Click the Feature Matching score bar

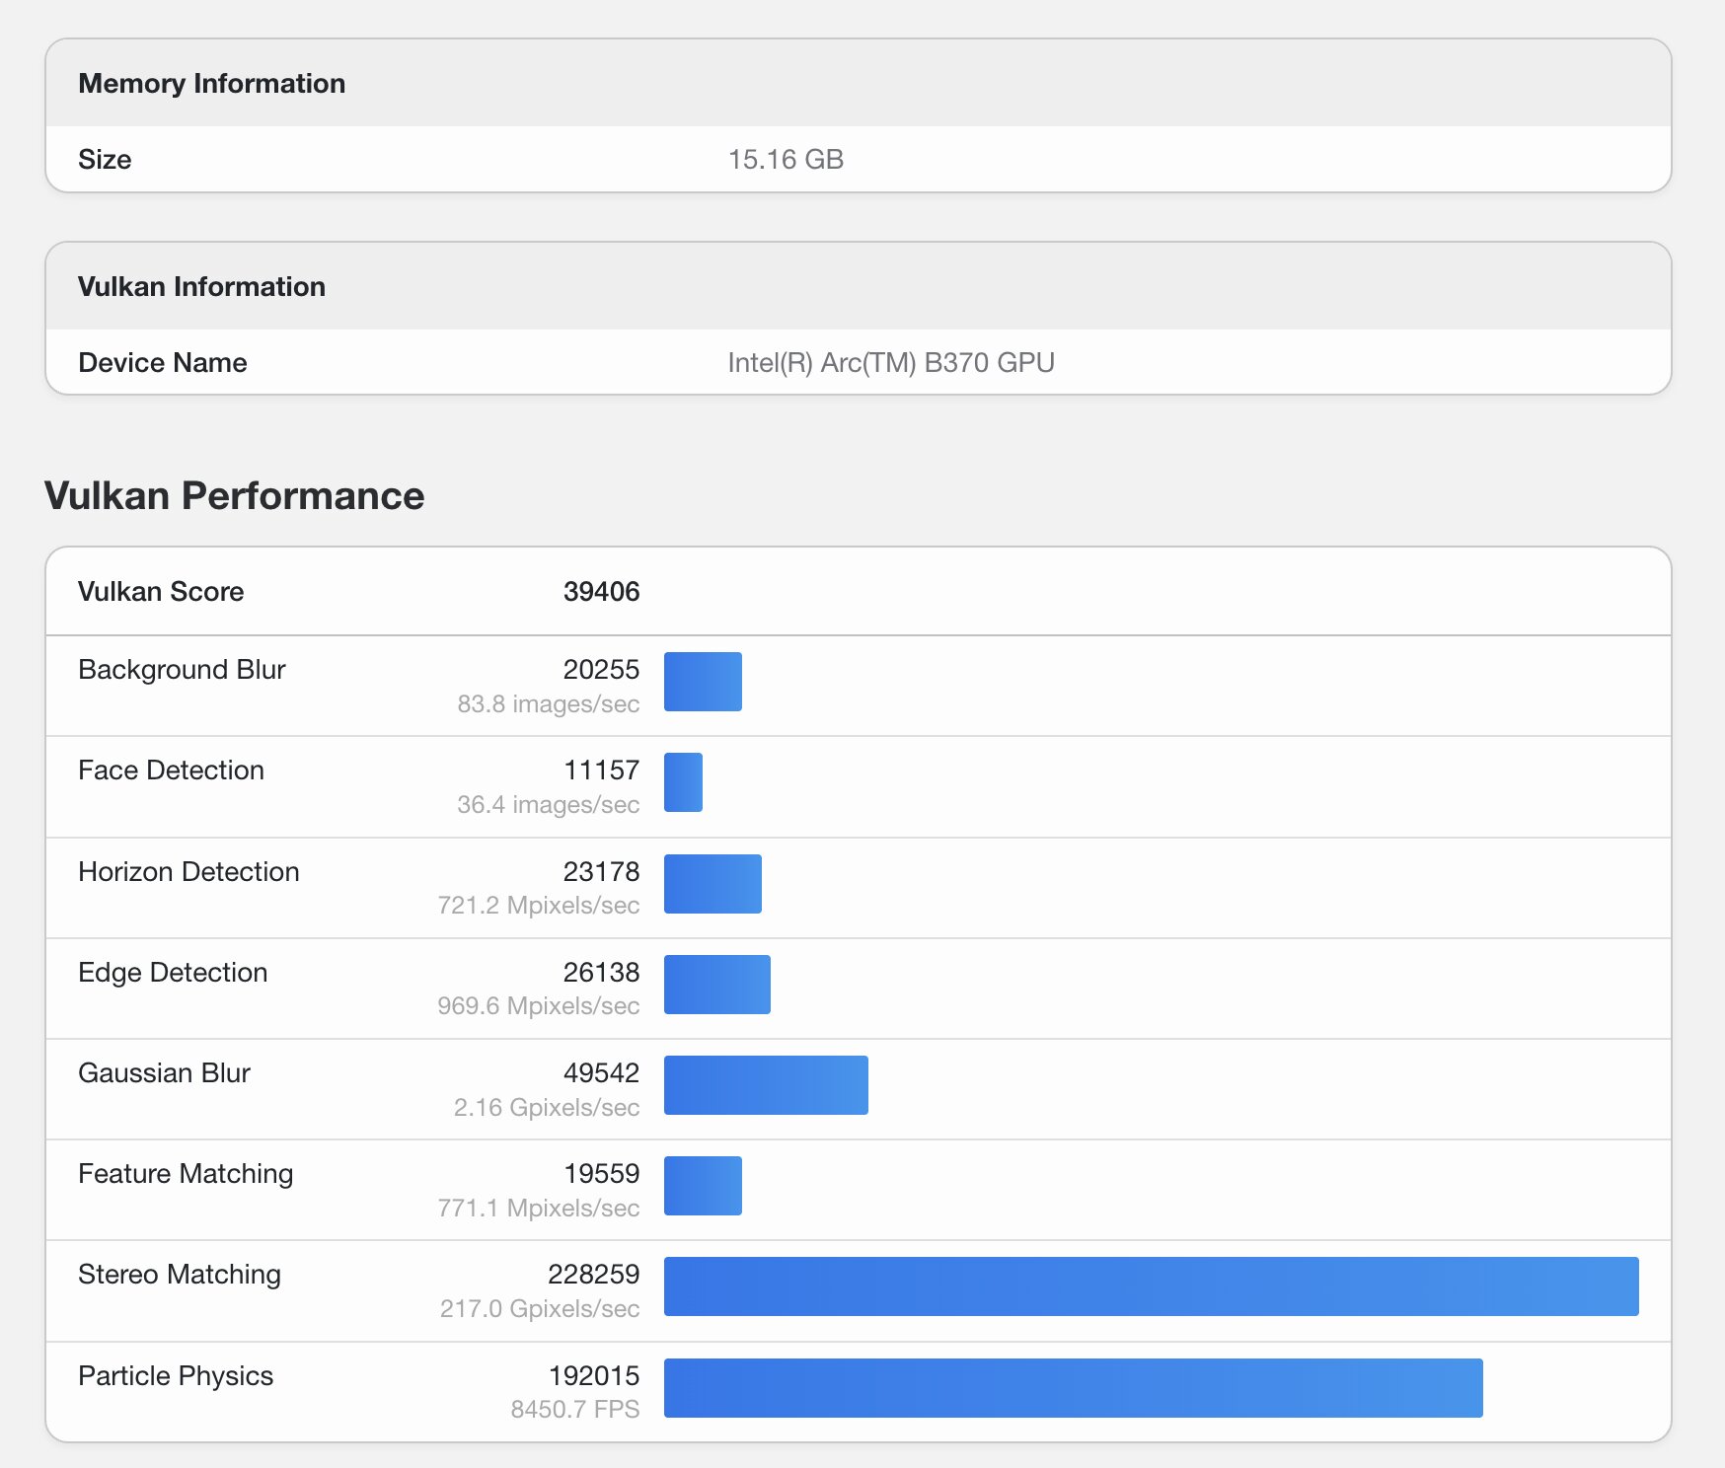[x=703, y=1186]
